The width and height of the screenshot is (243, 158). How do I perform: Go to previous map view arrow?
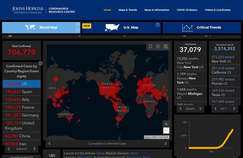pos(49,143)
